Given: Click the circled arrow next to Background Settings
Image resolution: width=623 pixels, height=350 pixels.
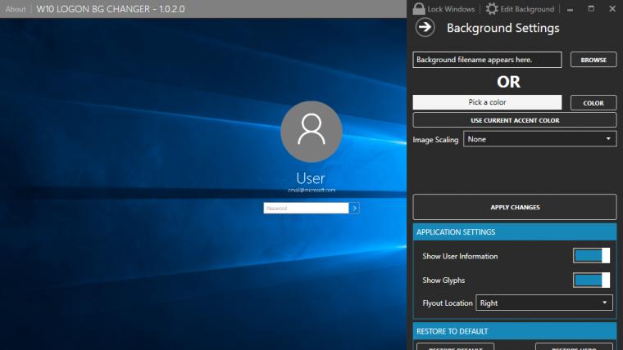Looking at the screenshot, I should (425, 27).
